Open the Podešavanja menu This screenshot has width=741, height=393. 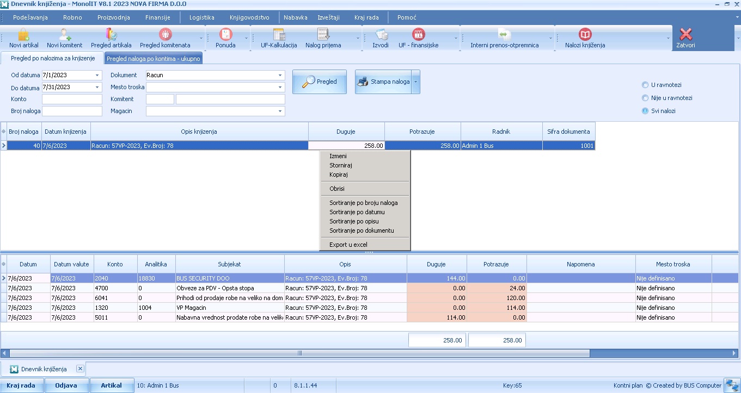click(30, 17)
